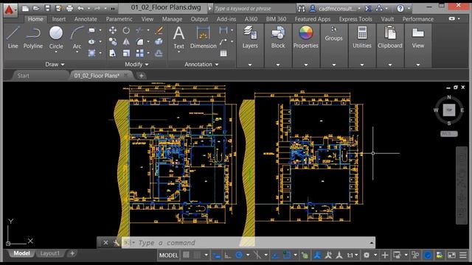Open the Express Tools ribbon tab
The height and width of the screenshot is (265, 472).
(355, 19)
